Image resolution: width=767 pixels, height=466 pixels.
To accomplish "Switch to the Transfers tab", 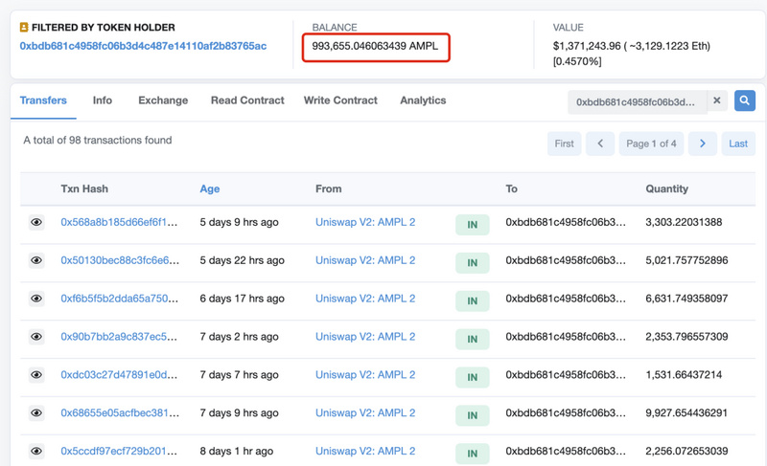I will tap(43, 100).
